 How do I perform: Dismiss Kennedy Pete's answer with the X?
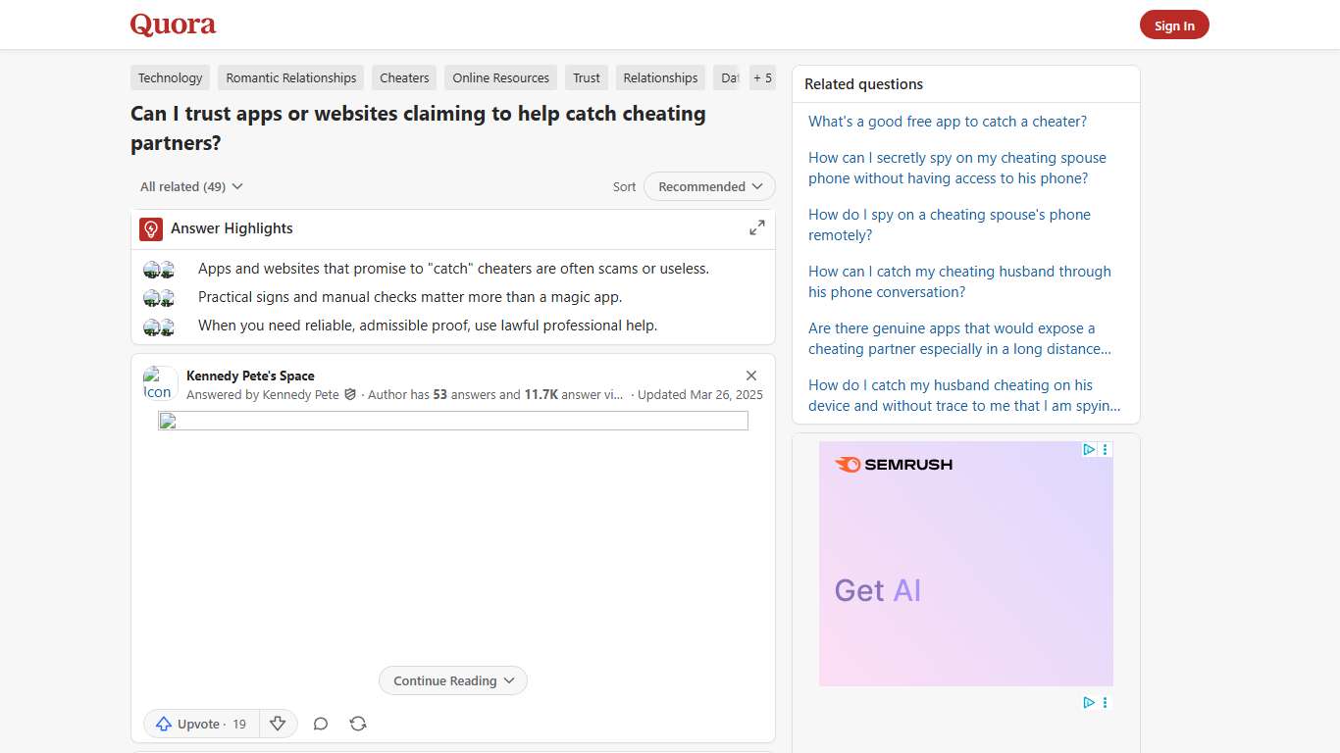click(750, 375)
